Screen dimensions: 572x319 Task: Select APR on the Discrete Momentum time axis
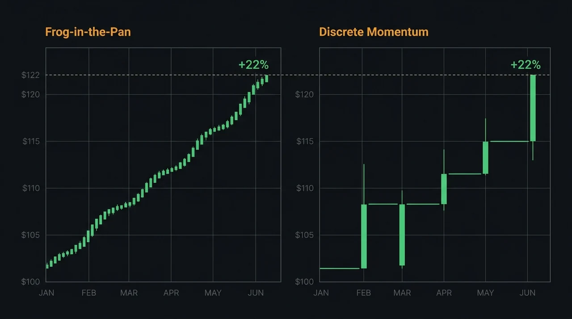click(x=444, y=293)
